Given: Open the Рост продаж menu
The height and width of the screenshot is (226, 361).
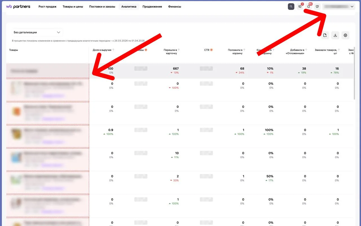Looking at the screenshot, I should pos(47,6).
